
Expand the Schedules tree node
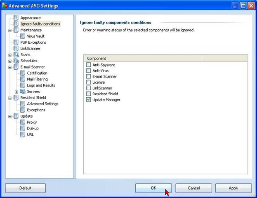[10, 61]
